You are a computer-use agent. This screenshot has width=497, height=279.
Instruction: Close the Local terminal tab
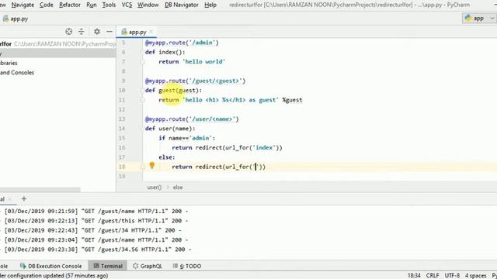[10, 199]
